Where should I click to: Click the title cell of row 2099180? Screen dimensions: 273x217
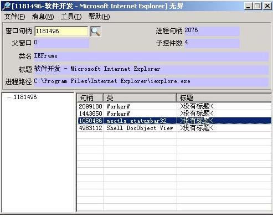[x=224, y=106]
